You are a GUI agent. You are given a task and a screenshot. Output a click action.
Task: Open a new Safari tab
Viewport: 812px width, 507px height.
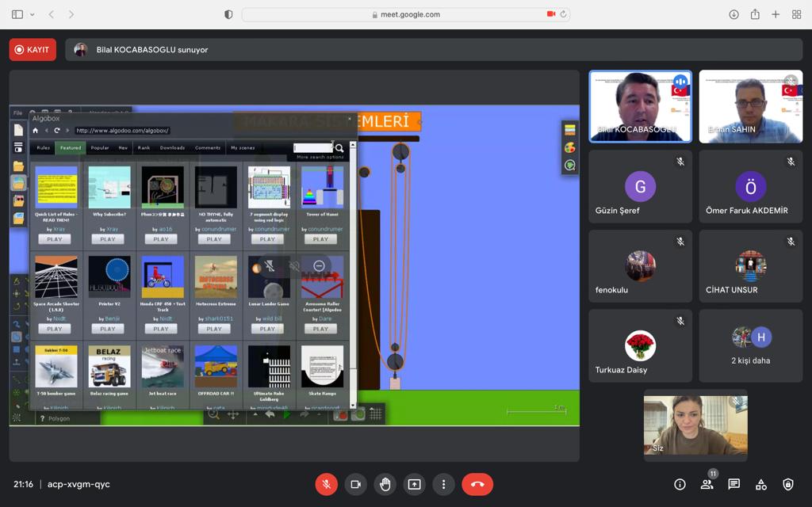[x=776, y=14]
